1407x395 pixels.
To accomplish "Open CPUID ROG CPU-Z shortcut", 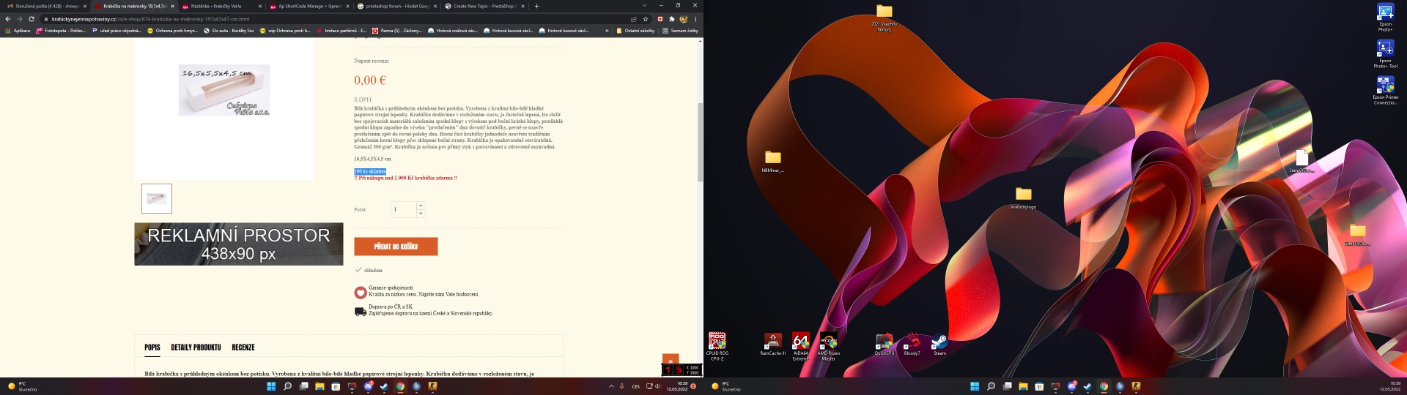I will tap(717, 342).
